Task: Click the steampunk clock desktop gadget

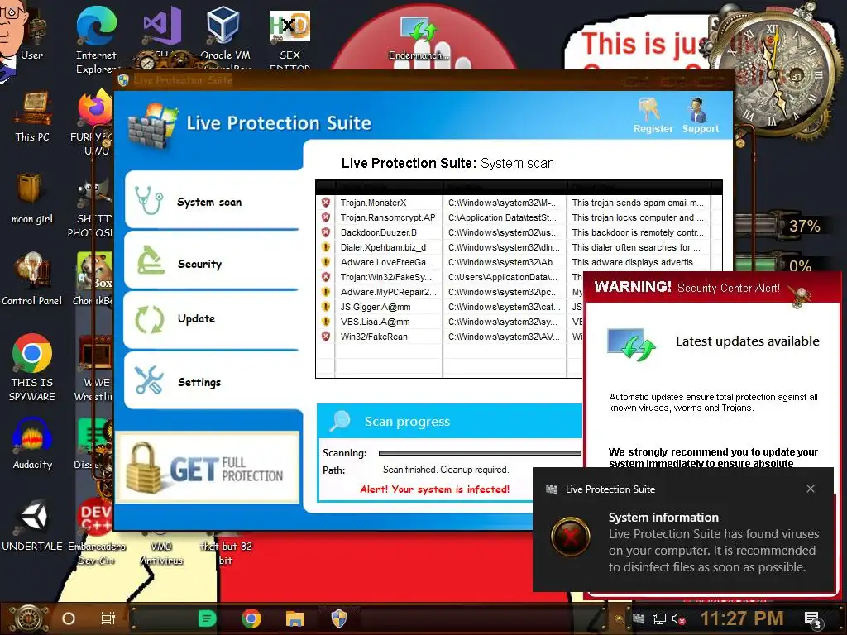Action: coord(775,75)
